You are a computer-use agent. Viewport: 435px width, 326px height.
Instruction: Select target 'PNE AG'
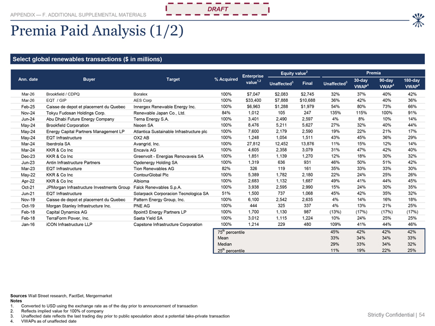[142, 206]
